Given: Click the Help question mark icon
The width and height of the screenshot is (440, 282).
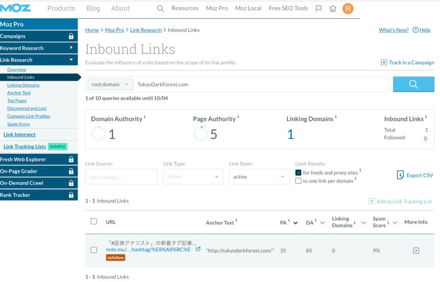Looking at the screenshot, I should [416, 30].
